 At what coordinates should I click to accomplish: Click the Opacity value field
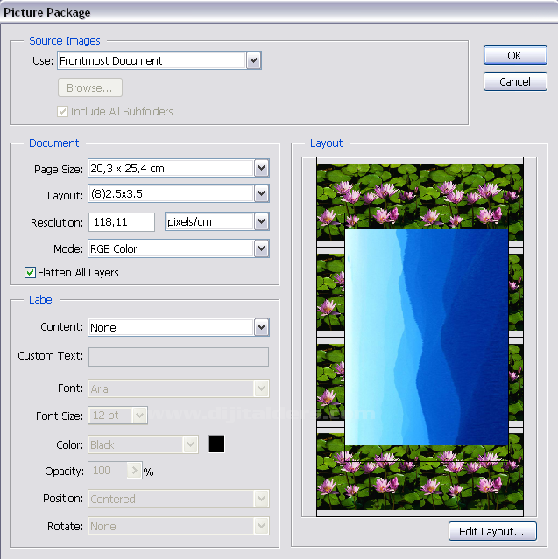[x=108, y=471]
